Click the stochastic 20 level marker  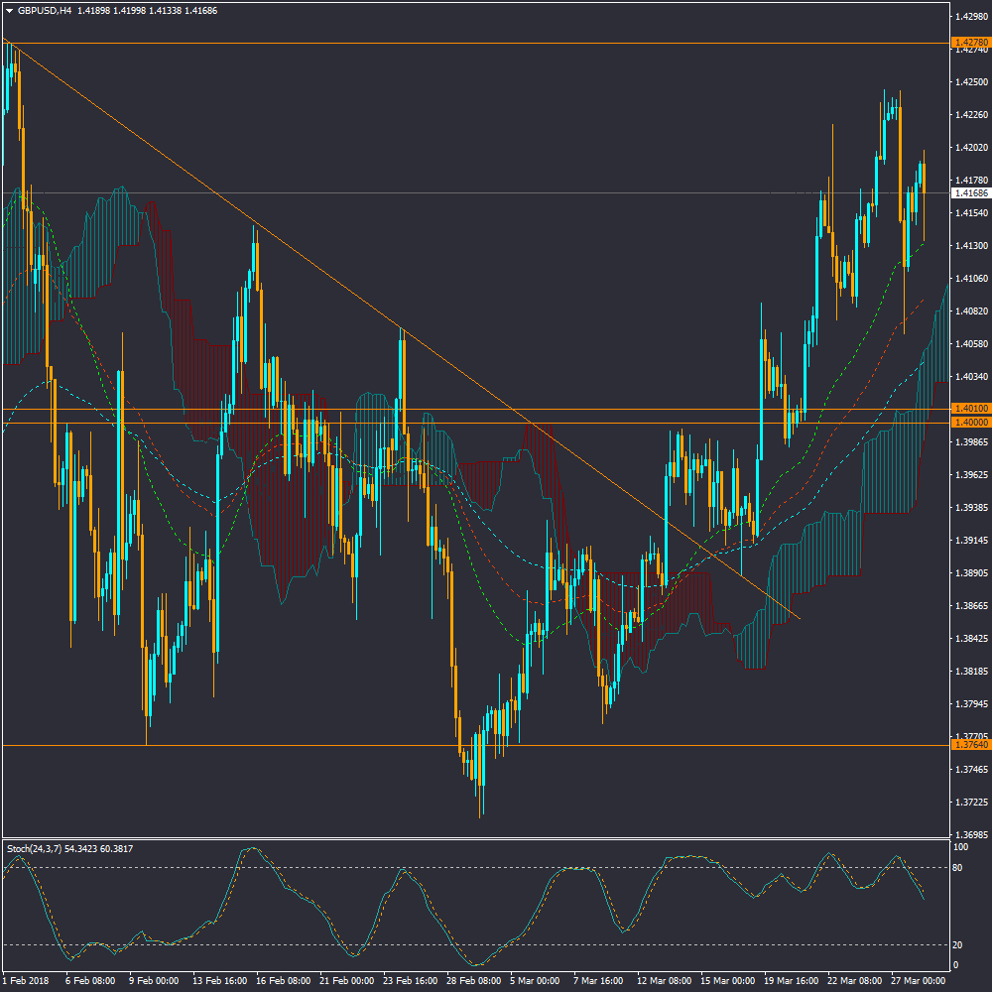click(959, 944)
